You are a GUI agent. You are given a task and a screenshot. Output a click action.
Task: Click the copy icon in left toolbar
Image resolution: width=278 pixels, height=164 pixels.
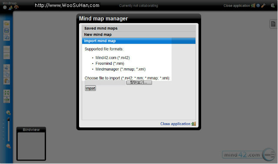[7, 74]
